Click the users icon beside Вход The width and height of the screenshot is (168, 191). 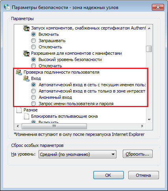[x=26, y=78]
